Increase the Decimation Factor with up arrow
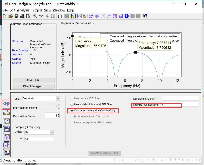The image size is (204, 165). click(59, 114)
